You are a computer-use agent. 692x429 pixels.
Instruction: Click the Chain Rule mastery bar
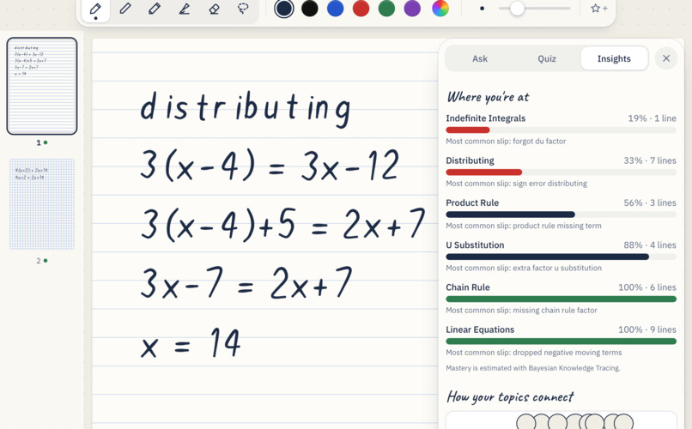click(561, 299)
